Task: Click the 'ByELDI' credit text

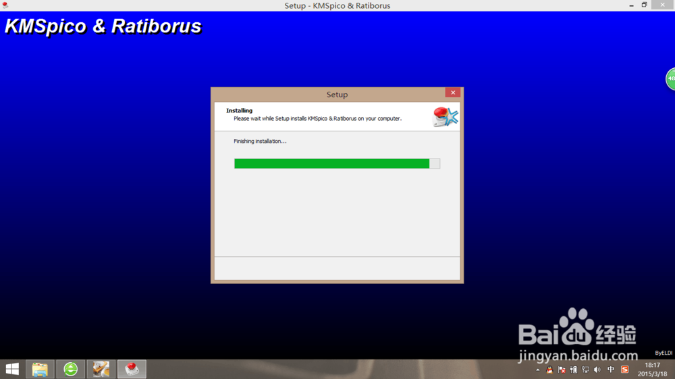Action: (x=664, y=353)
